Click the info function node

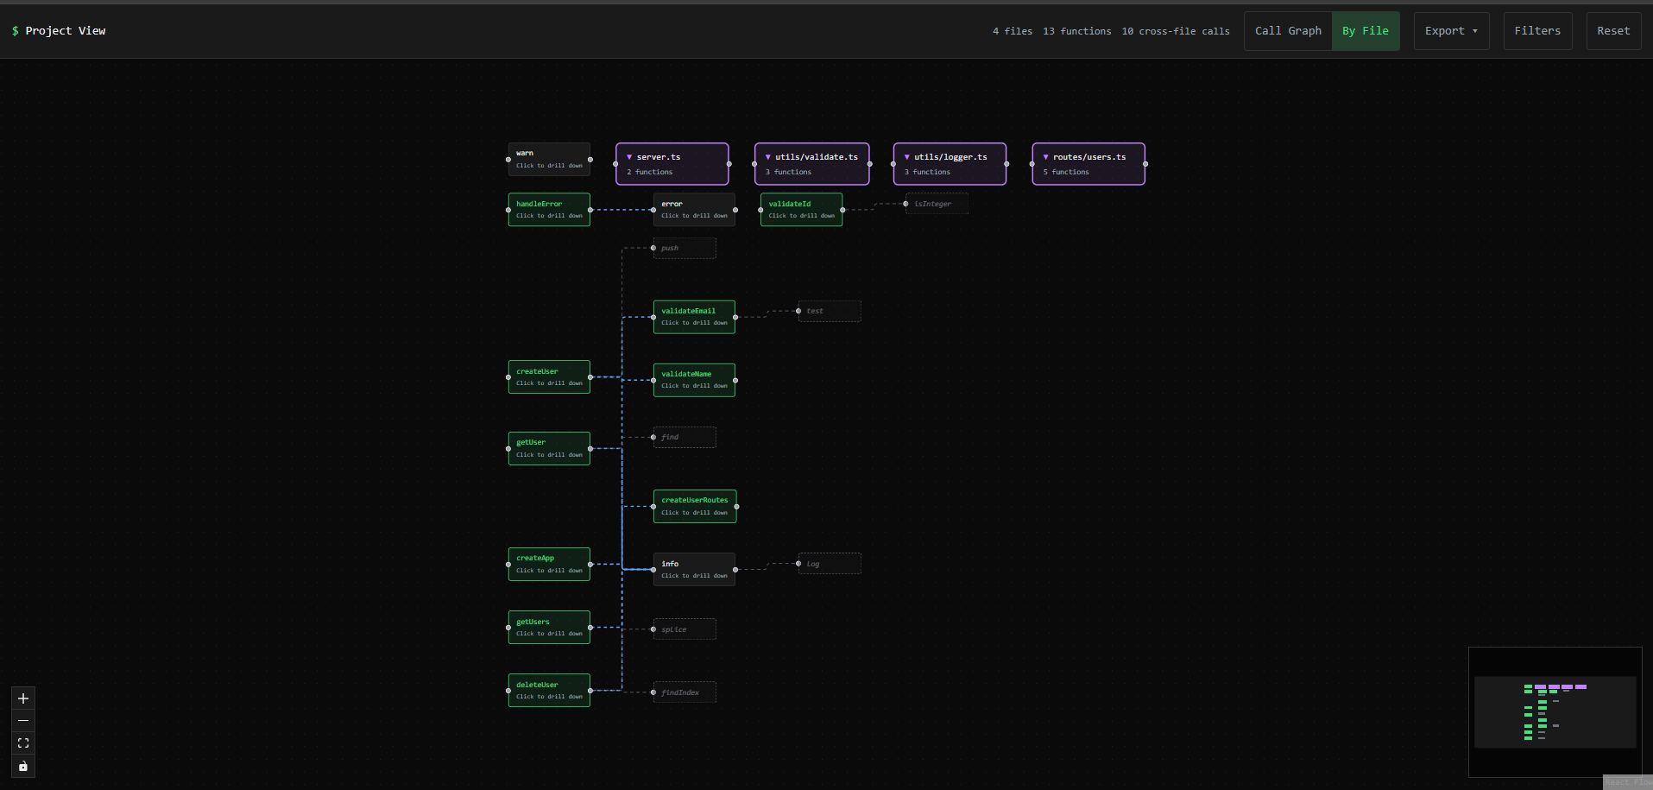click(694, 570)
